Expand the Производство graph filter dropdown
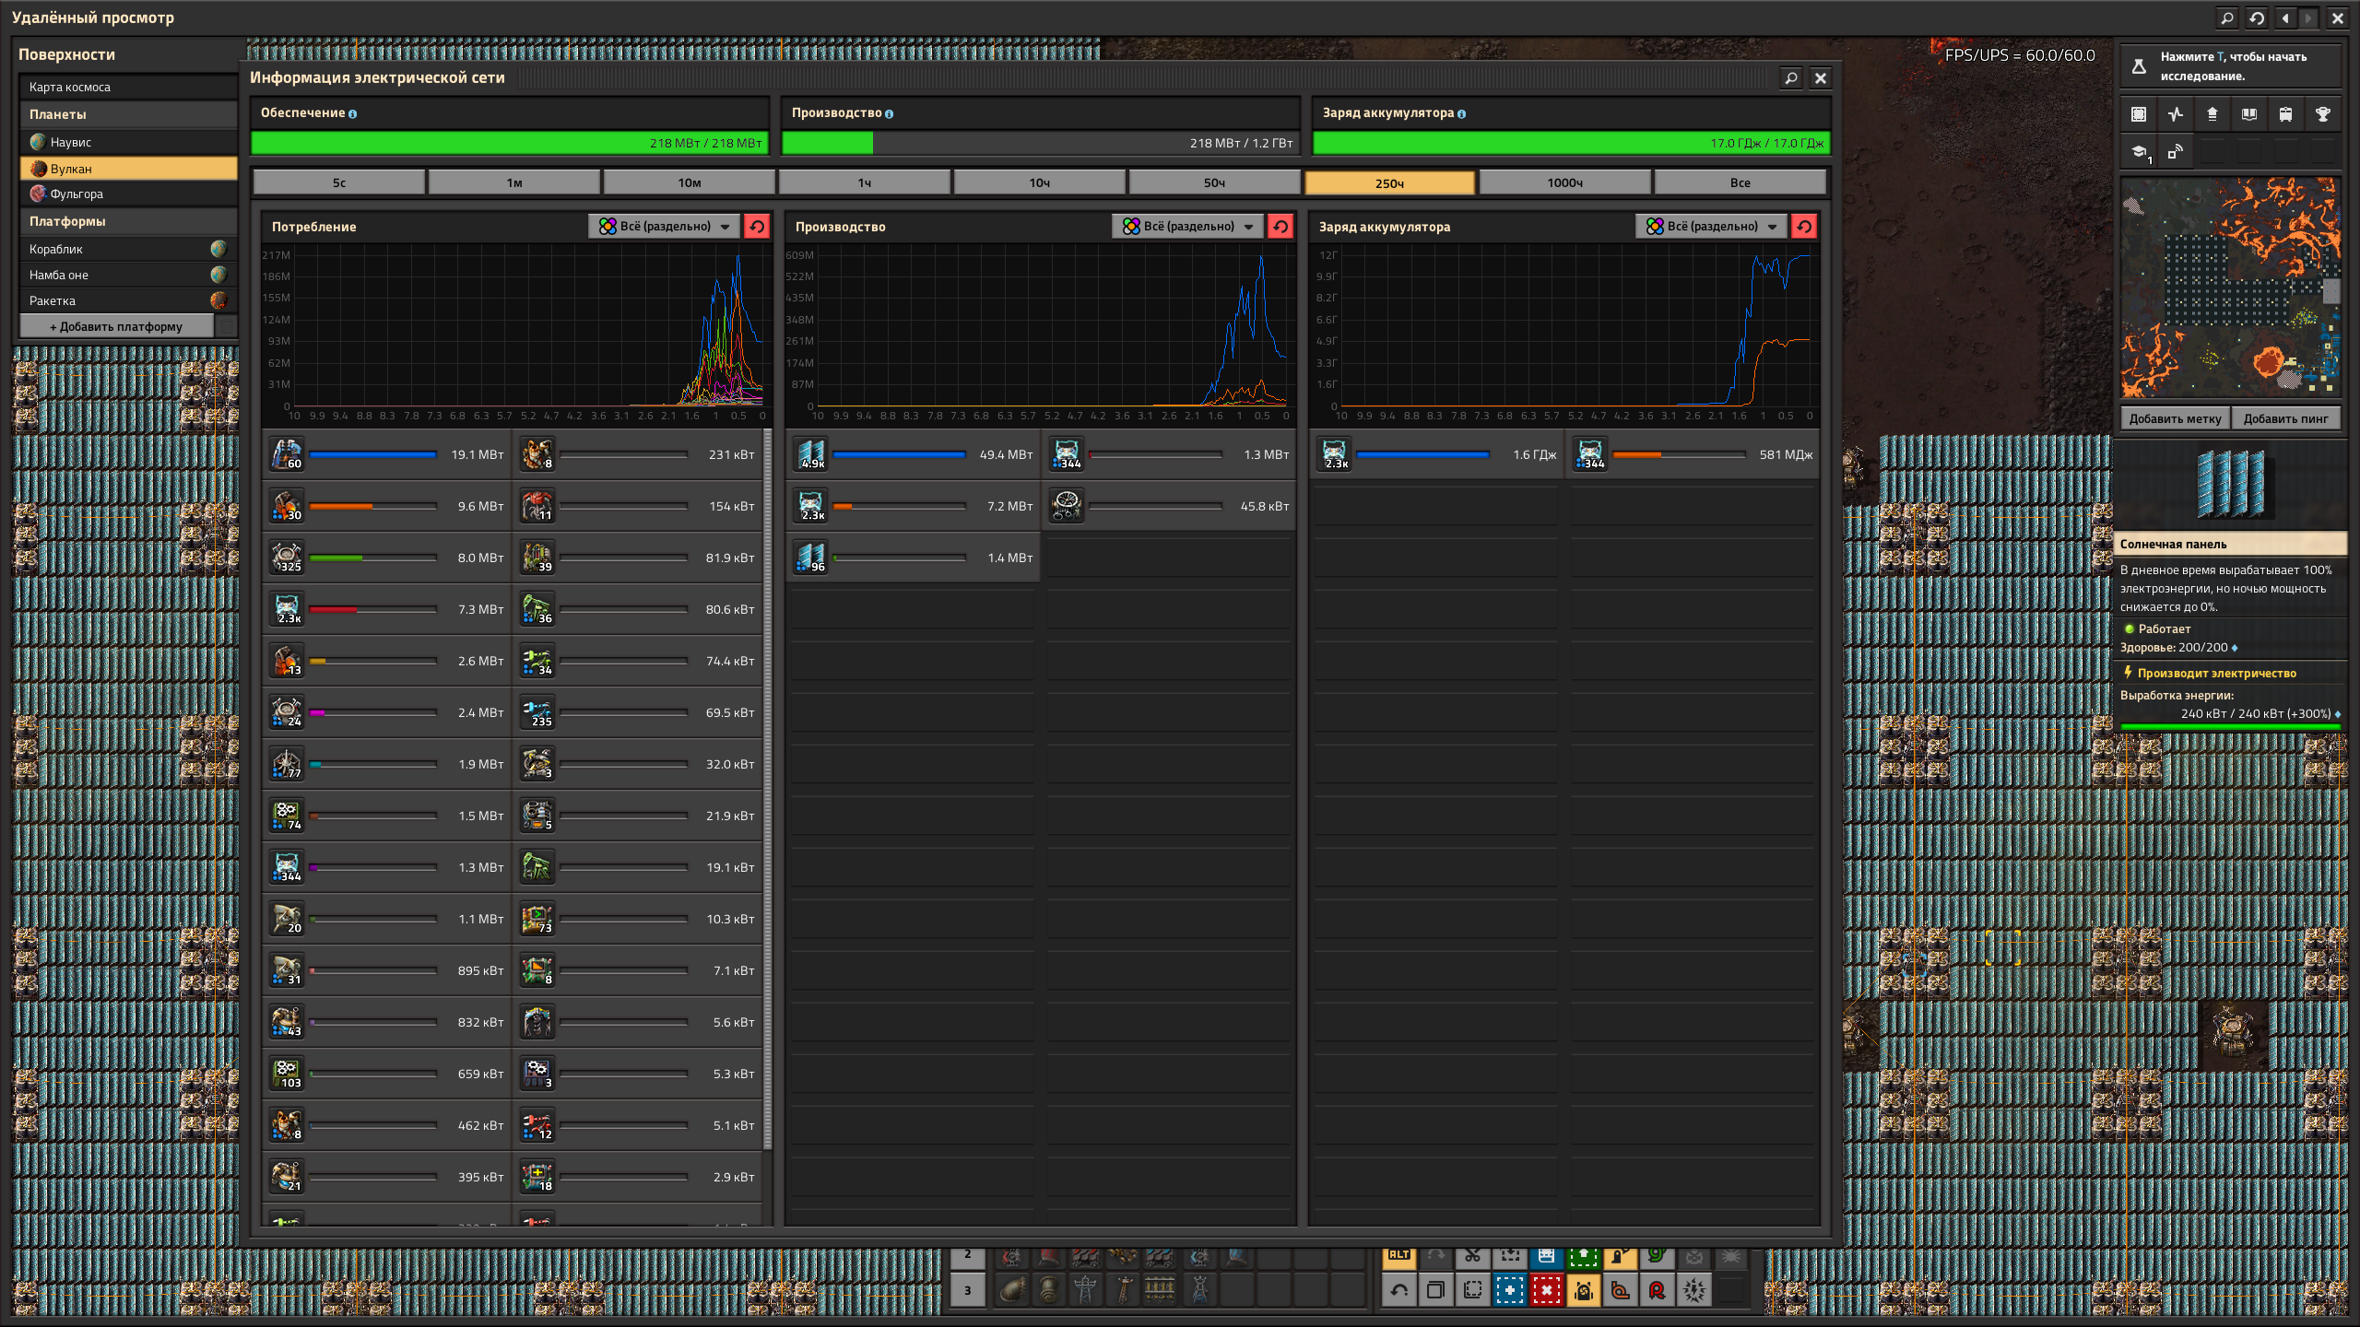The height and width of the screenshot is (1327, 2360). (x=1187, y=227)
